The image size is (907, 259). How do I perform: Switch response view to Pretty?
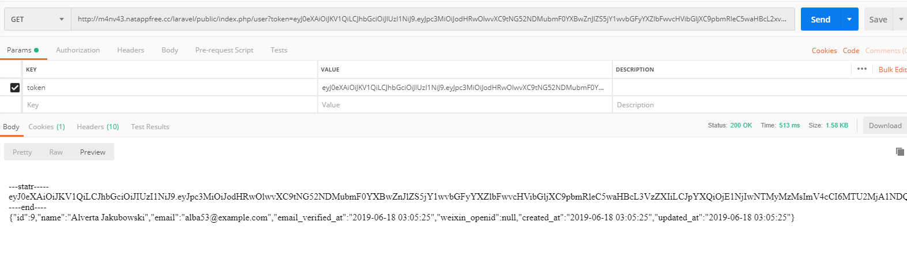coord(22,152)
